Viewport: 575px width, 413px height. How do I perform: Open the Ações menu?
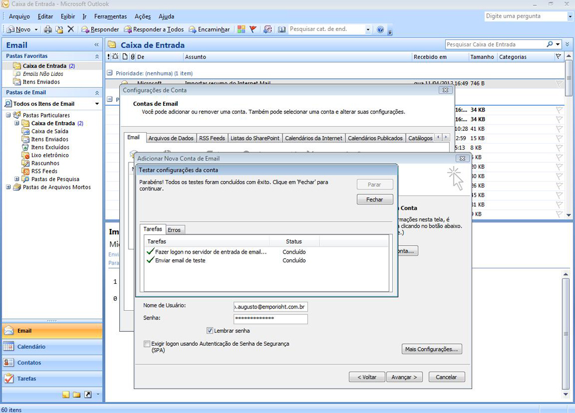tap(143, 16)
